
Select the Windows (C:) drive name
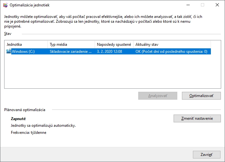tap(23, 51)
